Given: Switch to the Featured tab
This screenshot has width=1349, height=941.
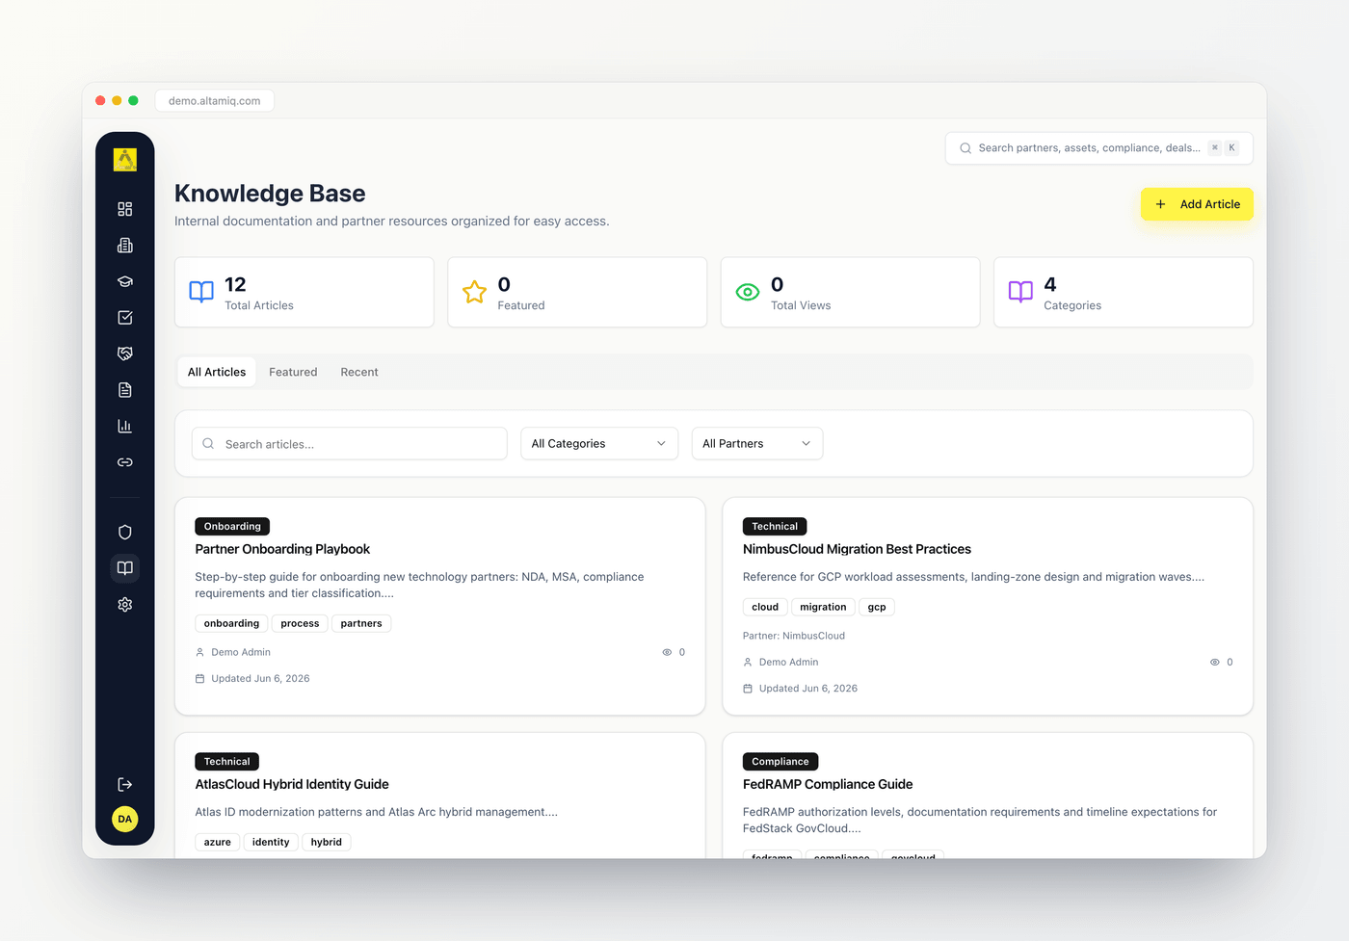Looking at the screenshot, I should [x=293, y=372].
